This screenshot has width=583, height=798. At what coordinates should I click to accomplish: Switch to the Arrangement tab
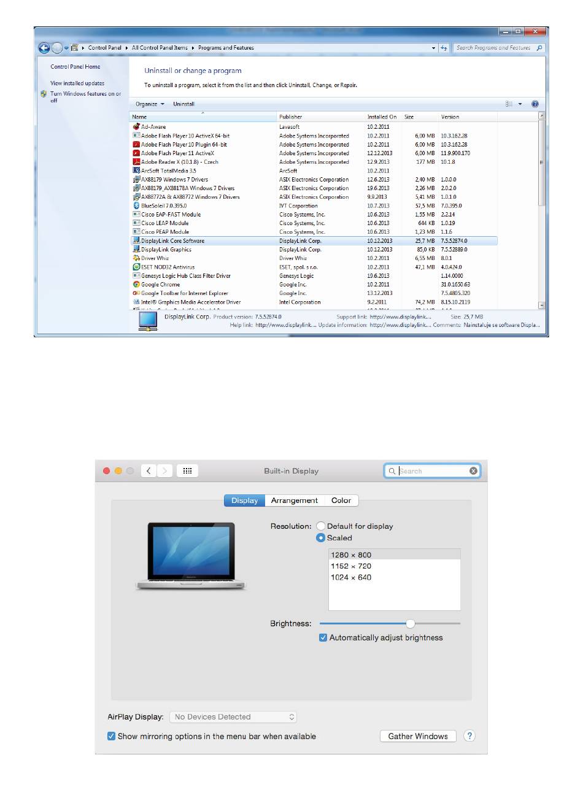[x=295, y=501]
